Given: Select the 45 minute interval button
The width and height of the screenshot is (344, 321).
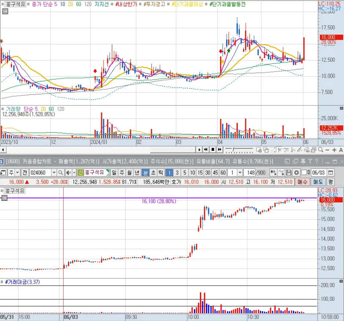Looking at the screenshot, I should [x=215, y=173].
